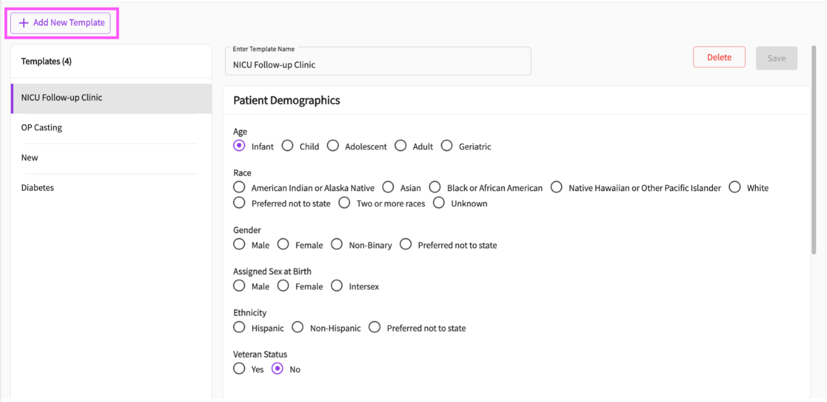The image size is (827, 402).
Task: Choose Adolescent under Age
Action: pos(333,146)
